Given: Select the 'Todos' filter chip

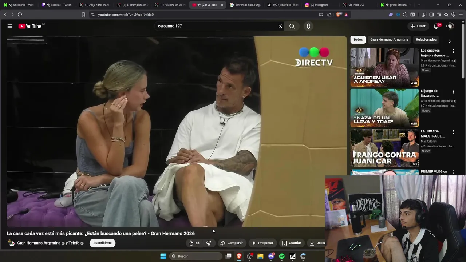Looking at the screenshot, I should click(x=358, y=40).
